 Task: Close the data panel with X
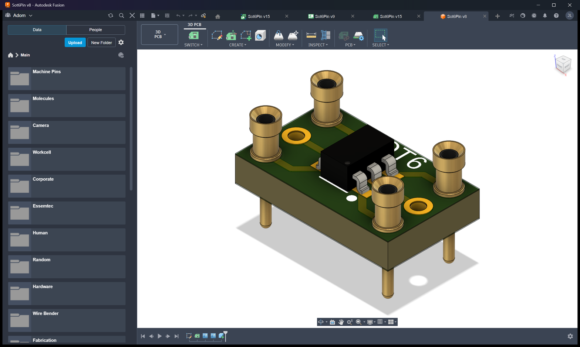pyautogui.click(x=132, y=16)
